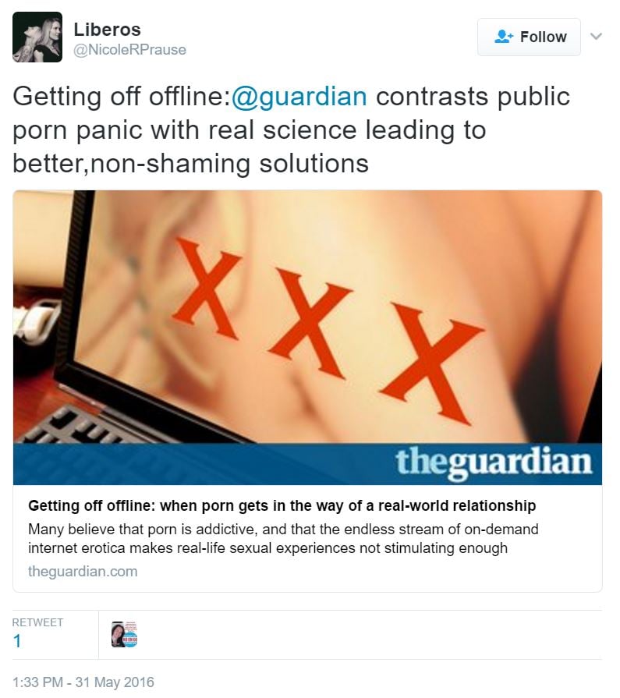620x698 pixels.
Task: Open the @NicoleRPrause handle link
Action: pyautogui.click(x=129, y=49)
